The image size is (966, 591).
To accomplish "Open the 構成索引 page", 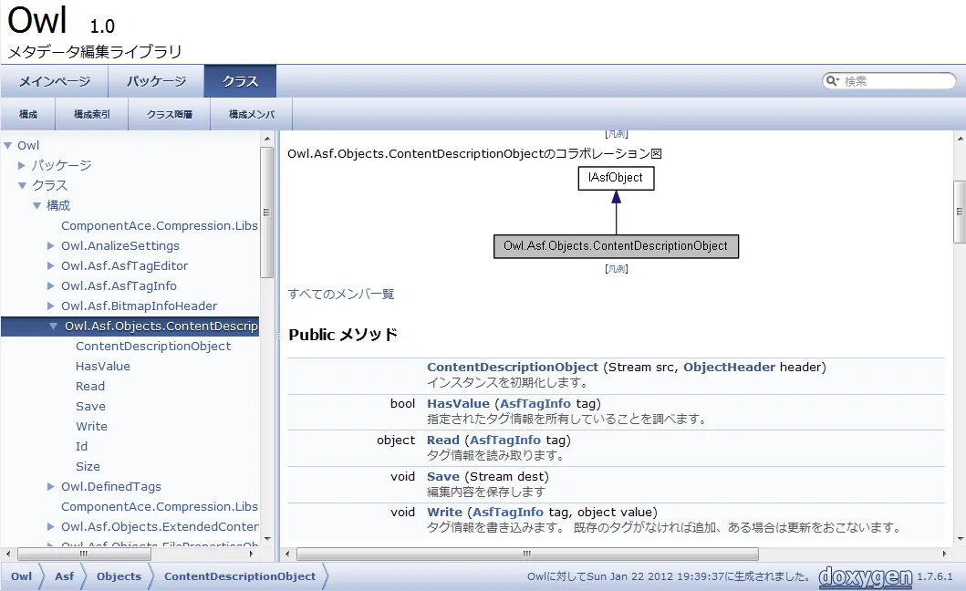I will pyautogui.click(x=91, y=113).
